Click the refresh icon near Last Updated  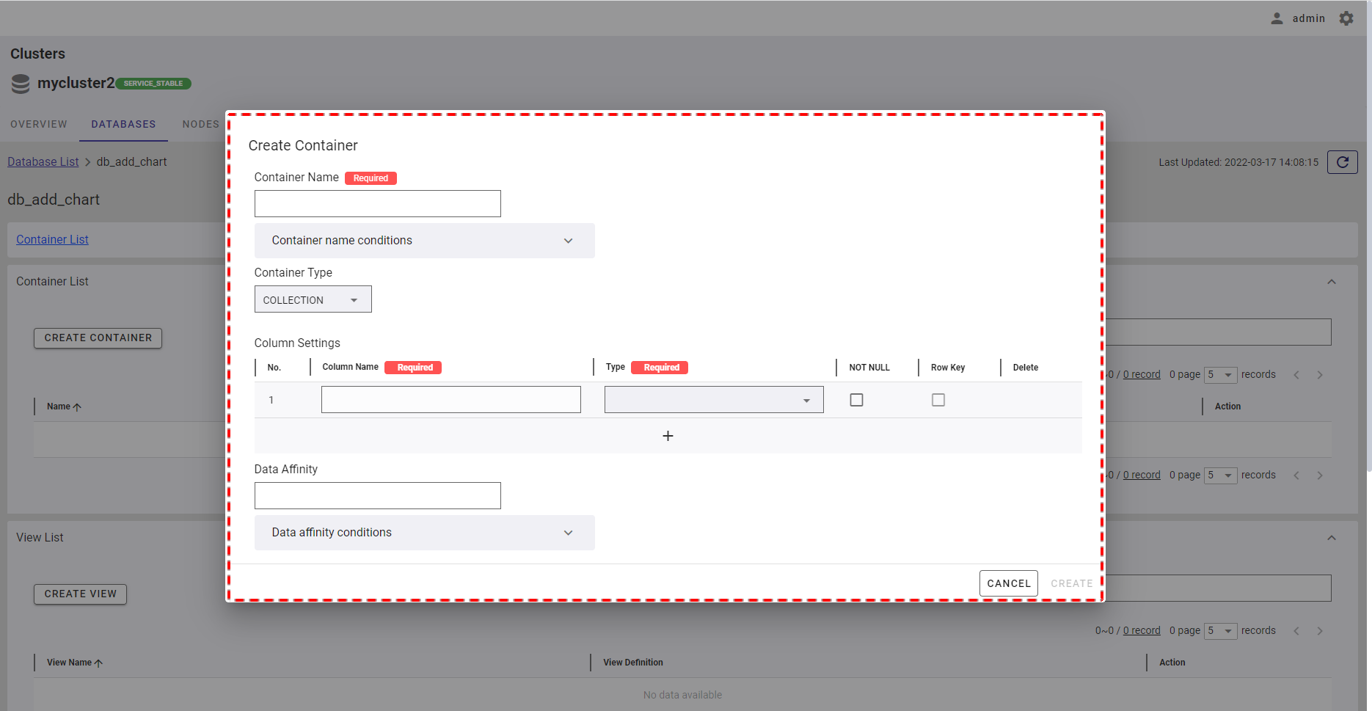[1342, 162]
